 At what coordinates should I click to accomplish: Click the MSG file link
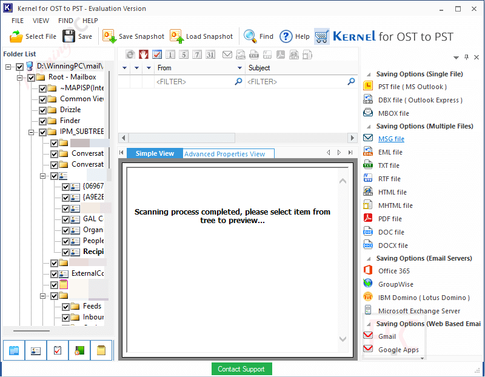391,139
